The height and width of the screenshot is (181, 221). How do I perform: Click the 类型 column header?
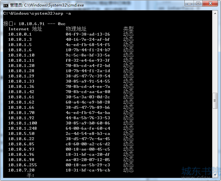coord(128,29)
